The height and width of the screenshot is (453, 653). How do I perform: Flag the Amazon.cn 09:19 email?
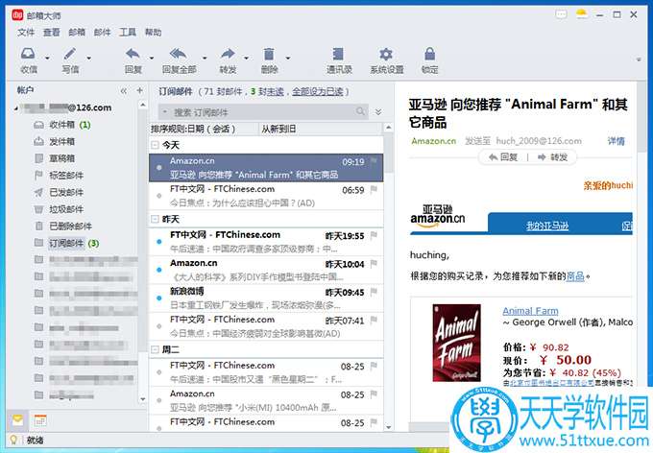[x=374, y=160]
